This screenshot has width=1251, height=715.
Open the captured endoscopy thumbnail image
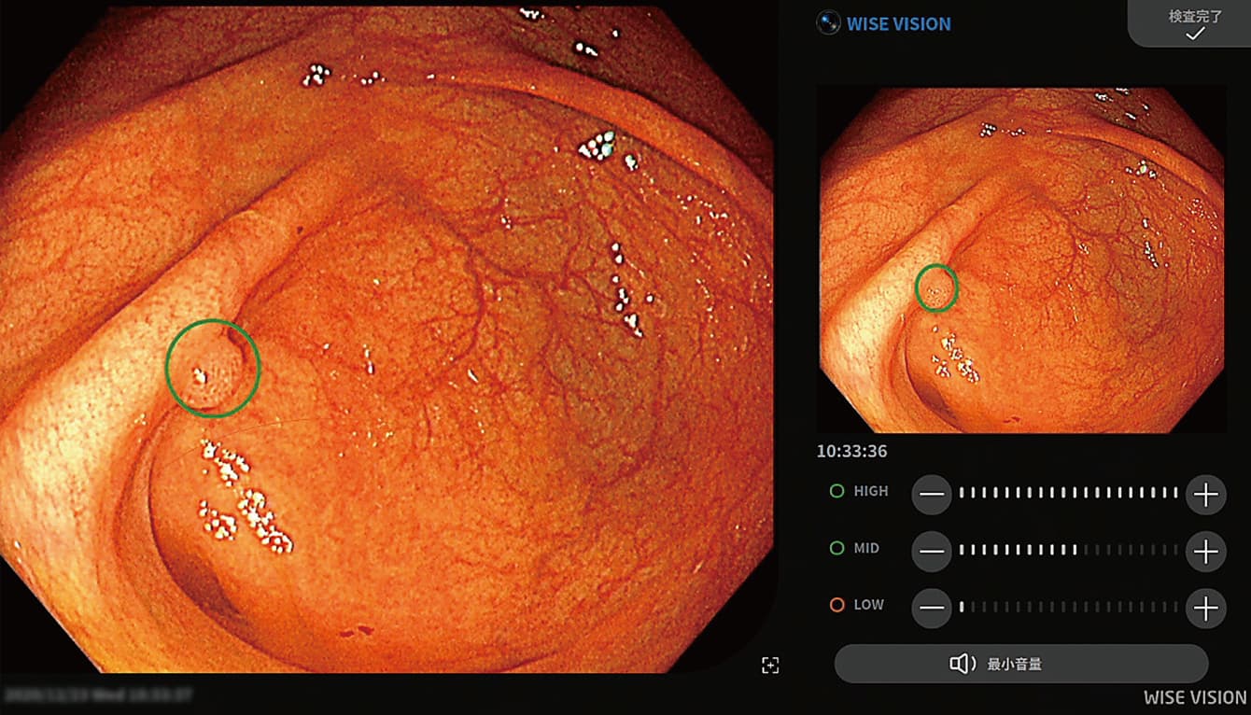[x=1022, y=259]
